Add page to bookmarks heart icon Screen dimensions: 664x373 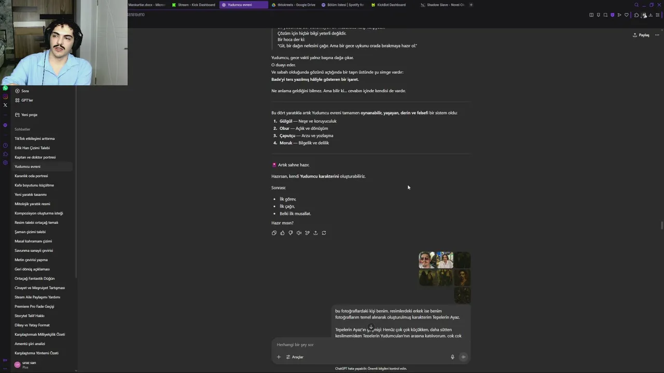click(x=626, y=15)
